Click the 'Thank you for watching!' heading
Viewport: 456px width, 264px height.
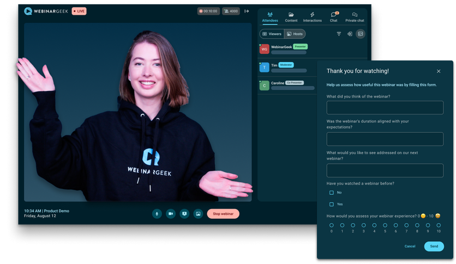(357, 71)
